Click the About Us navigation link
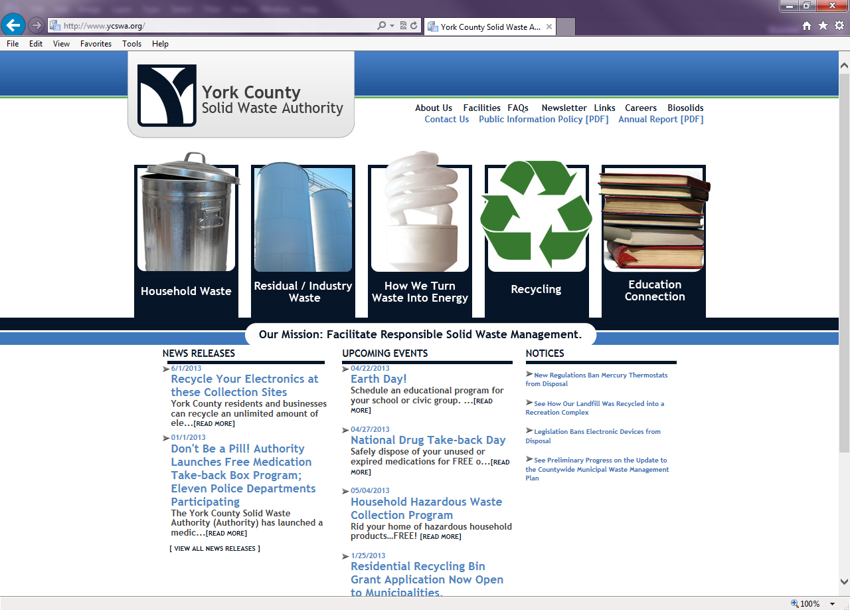This screenshot has height=610, width=850. tap(434, 108)
